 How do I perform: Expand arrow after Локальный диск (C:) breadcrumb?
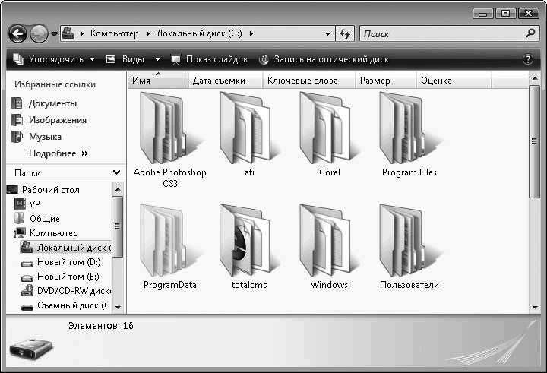point(251,34)
